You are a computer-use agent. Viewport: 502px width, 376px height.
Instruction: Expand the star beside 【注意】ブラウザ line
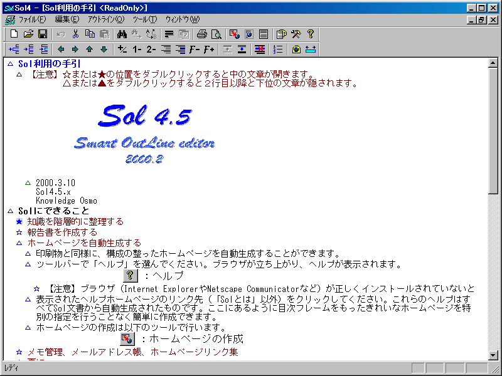coord(37,289)
